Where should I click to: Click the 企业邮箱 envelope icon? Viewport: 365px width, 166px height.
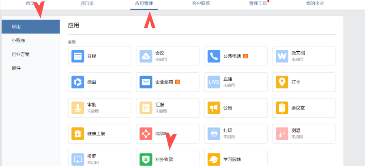pos(146,82)
